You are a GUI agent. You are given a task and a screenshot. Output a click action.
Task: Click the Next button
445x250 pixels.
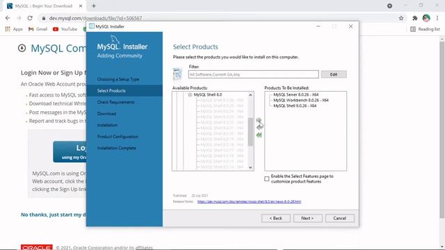307,218
